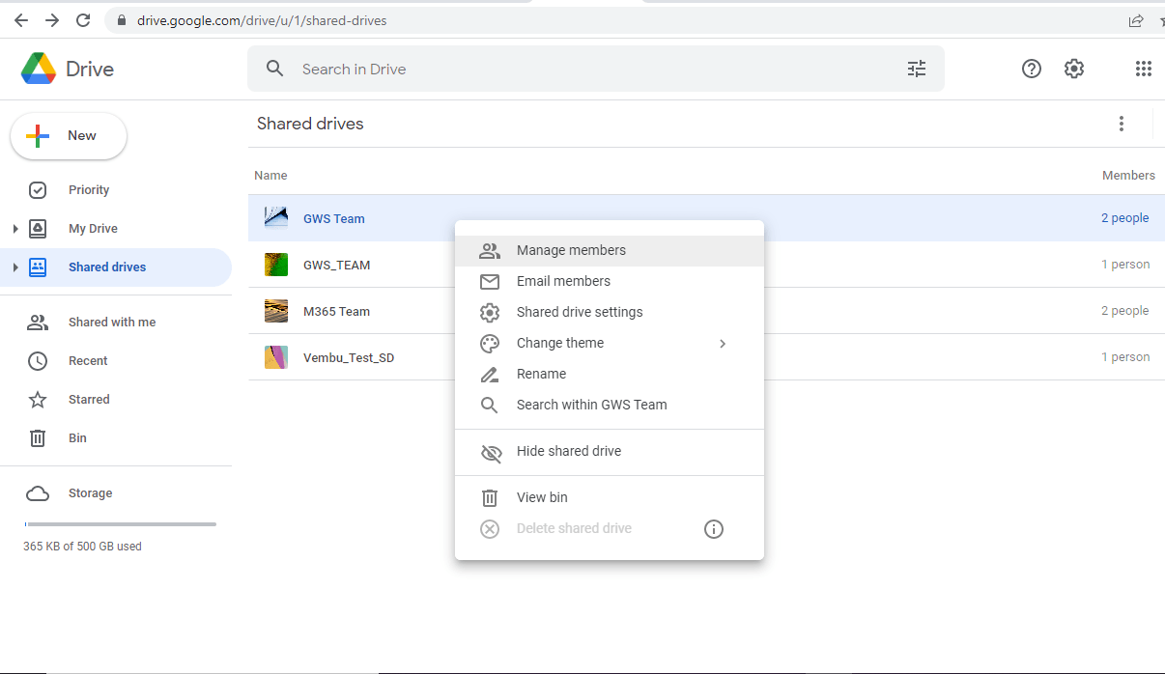Reload the browser page

(x=83, y=20)
